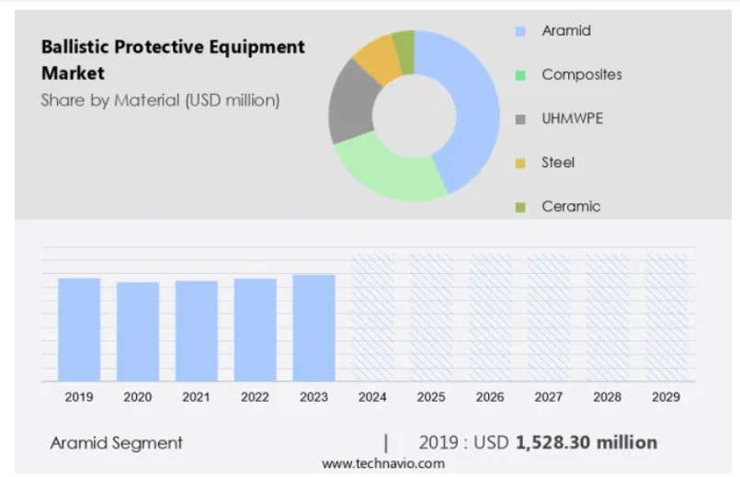The height and width of the screenshot is (477, 740).
Task: Click the Ballistic Protective Equipment Market title
Action: click(173, 60)
